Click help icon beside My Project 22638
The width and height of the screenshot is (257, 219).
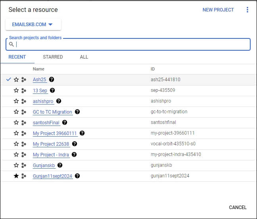point(75,144)
